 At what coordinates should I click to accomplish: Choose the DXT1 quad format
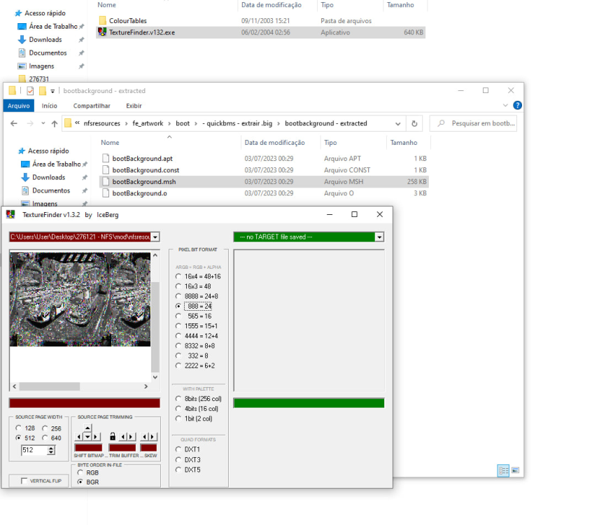(x=178, y=449)
